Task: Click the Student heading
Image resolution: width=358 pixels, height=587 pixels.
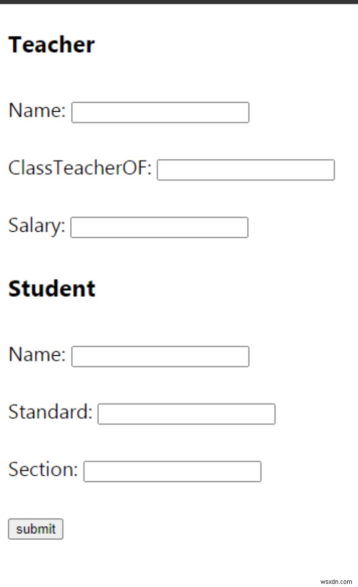Action: [52, 289]
